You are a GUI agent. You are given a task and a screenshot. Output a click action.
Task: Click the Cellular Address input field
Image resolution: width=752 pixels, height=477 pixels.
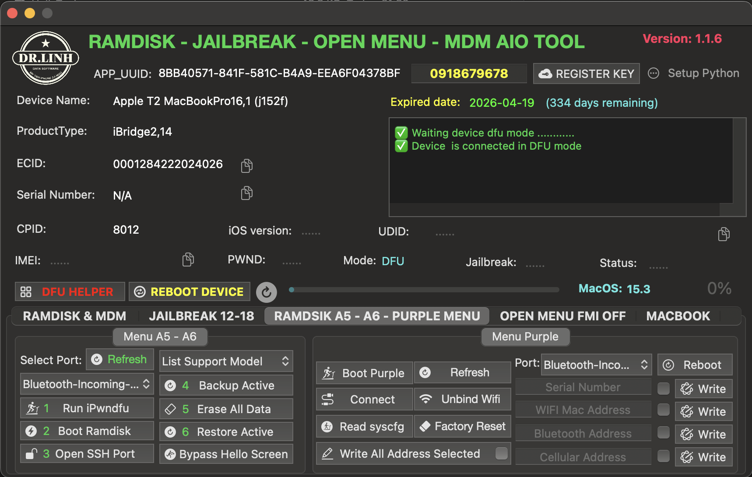pyautogui.click(x=583, y=457)
